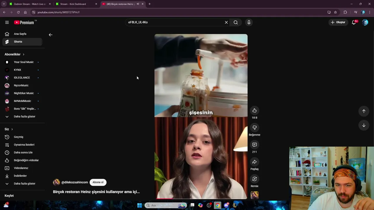Screen dimensions: 374x210
Task: Like the Short with thumbs up
Action: 254,110
